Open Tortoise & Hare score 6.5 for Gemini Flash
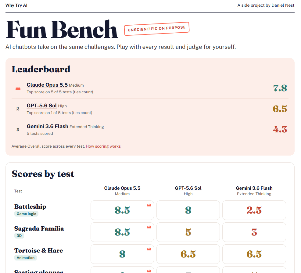The height and width of the screenshot is (273, 301). click(x=254, y=254)
